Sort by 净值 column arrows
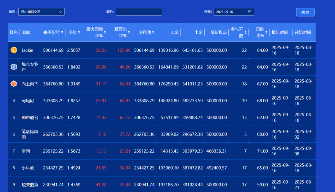 (79, 33)
